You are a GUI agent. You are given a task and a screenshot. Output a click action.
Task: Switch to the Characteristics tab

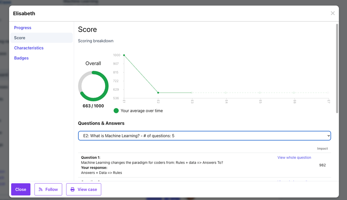point(29,48)
